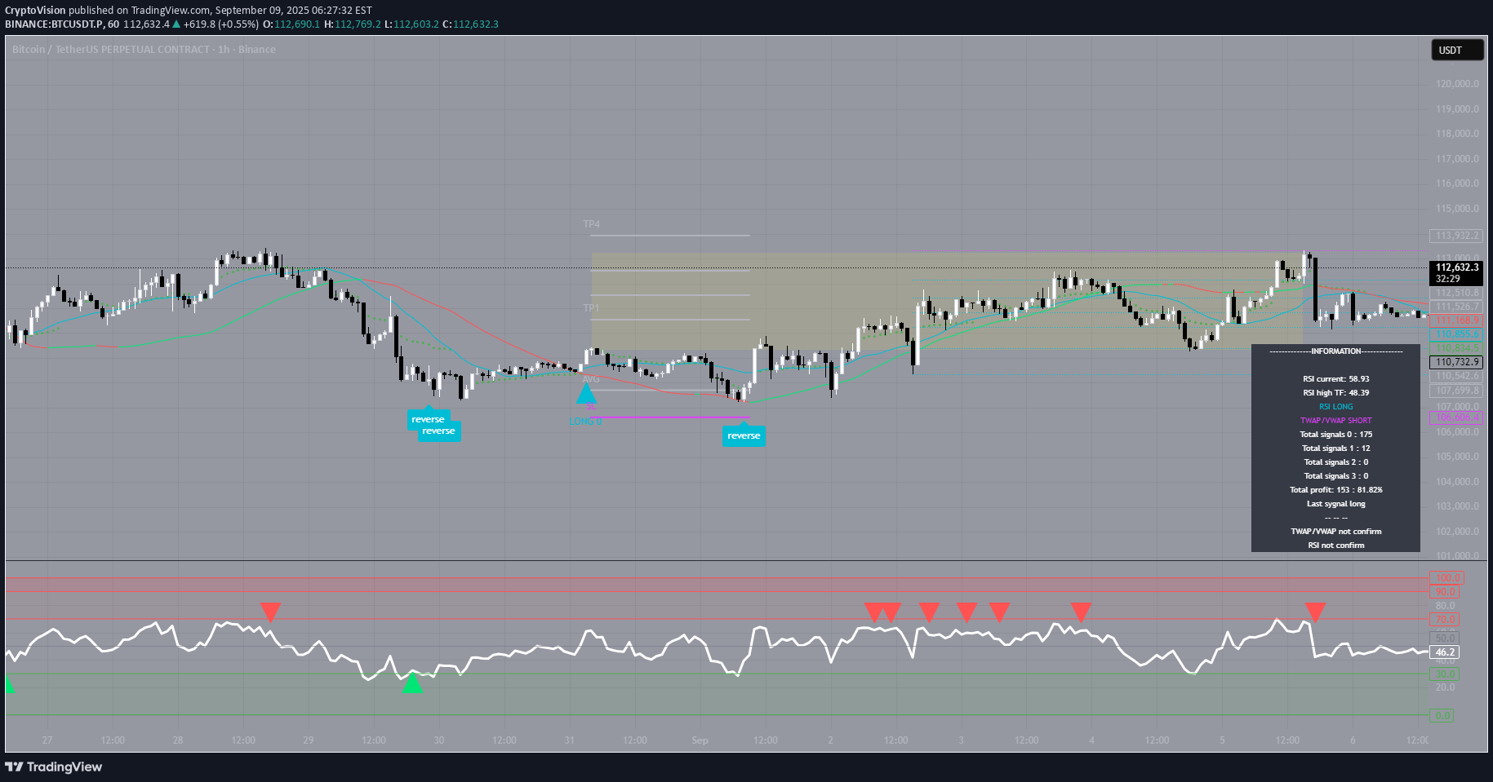Click the cyan LONG triangle marker on chart

[x=586, y=394]
